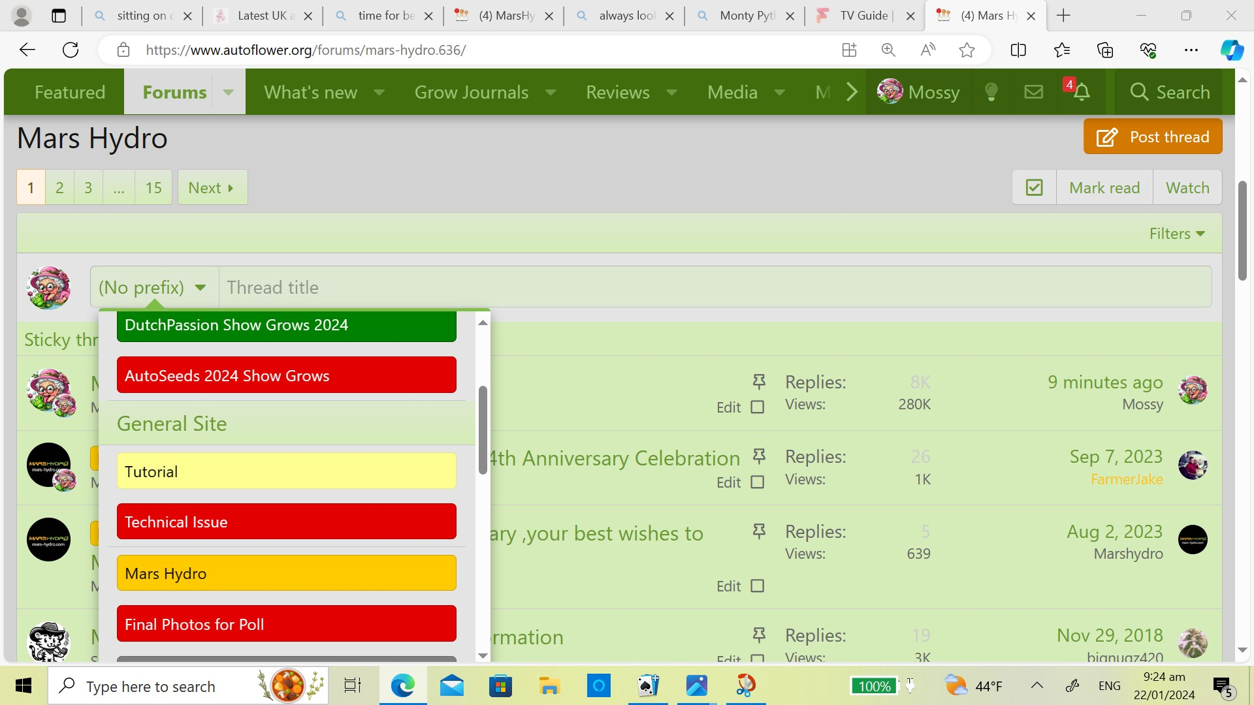Open a new browser tab

(1063, 16)
